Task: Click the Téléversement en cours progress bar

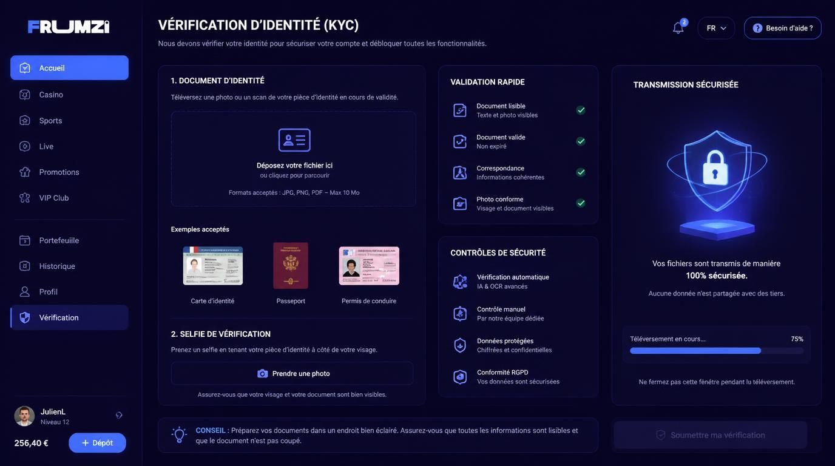Action: (717, 351)
